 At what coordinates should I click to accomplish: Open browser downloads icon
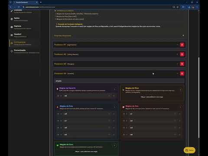pyautogui.click(x=189, y=7)
